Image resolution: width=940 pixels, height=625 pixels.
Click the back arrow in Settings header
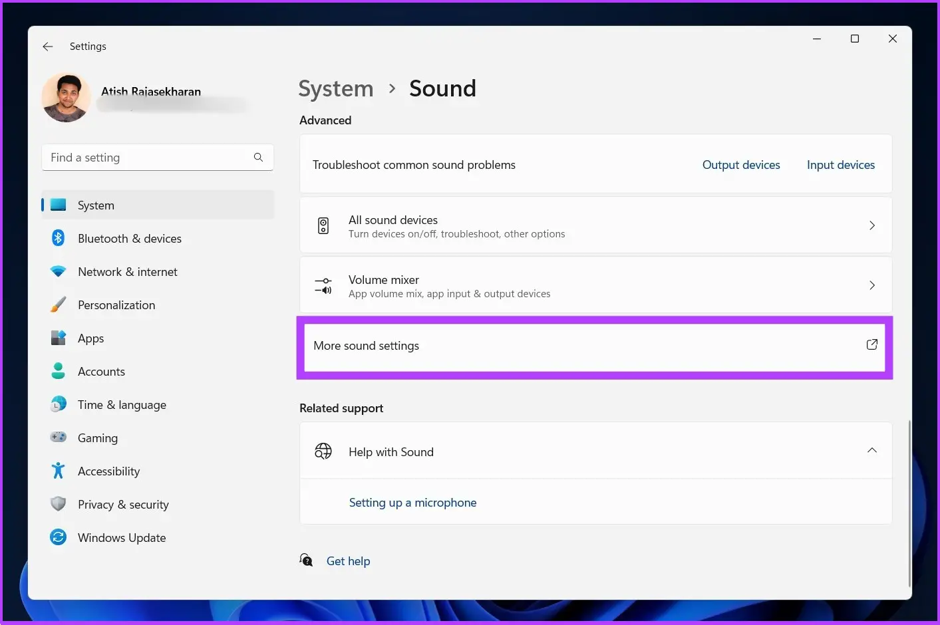(48, 47)
